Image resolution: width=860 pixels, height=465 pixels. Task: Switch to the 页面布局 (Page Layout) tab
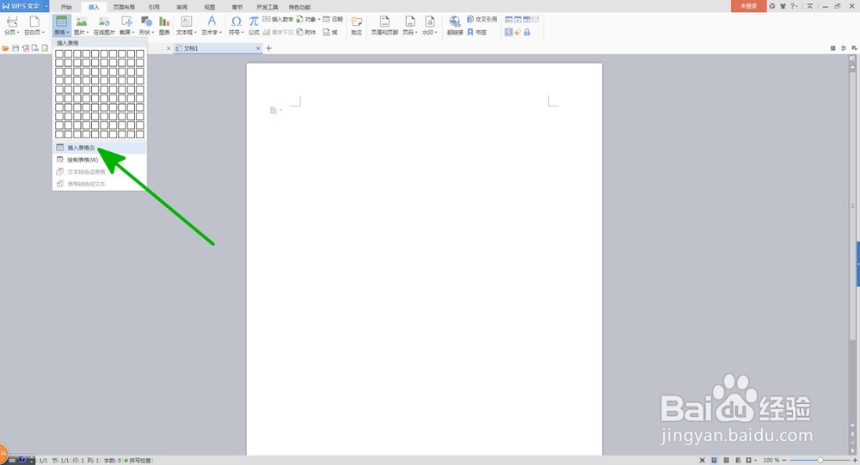124,7
